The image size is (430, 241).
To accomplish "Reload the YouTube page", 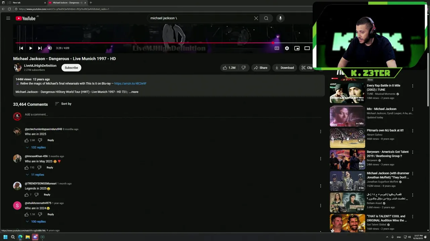I will [x=9, y=9].
